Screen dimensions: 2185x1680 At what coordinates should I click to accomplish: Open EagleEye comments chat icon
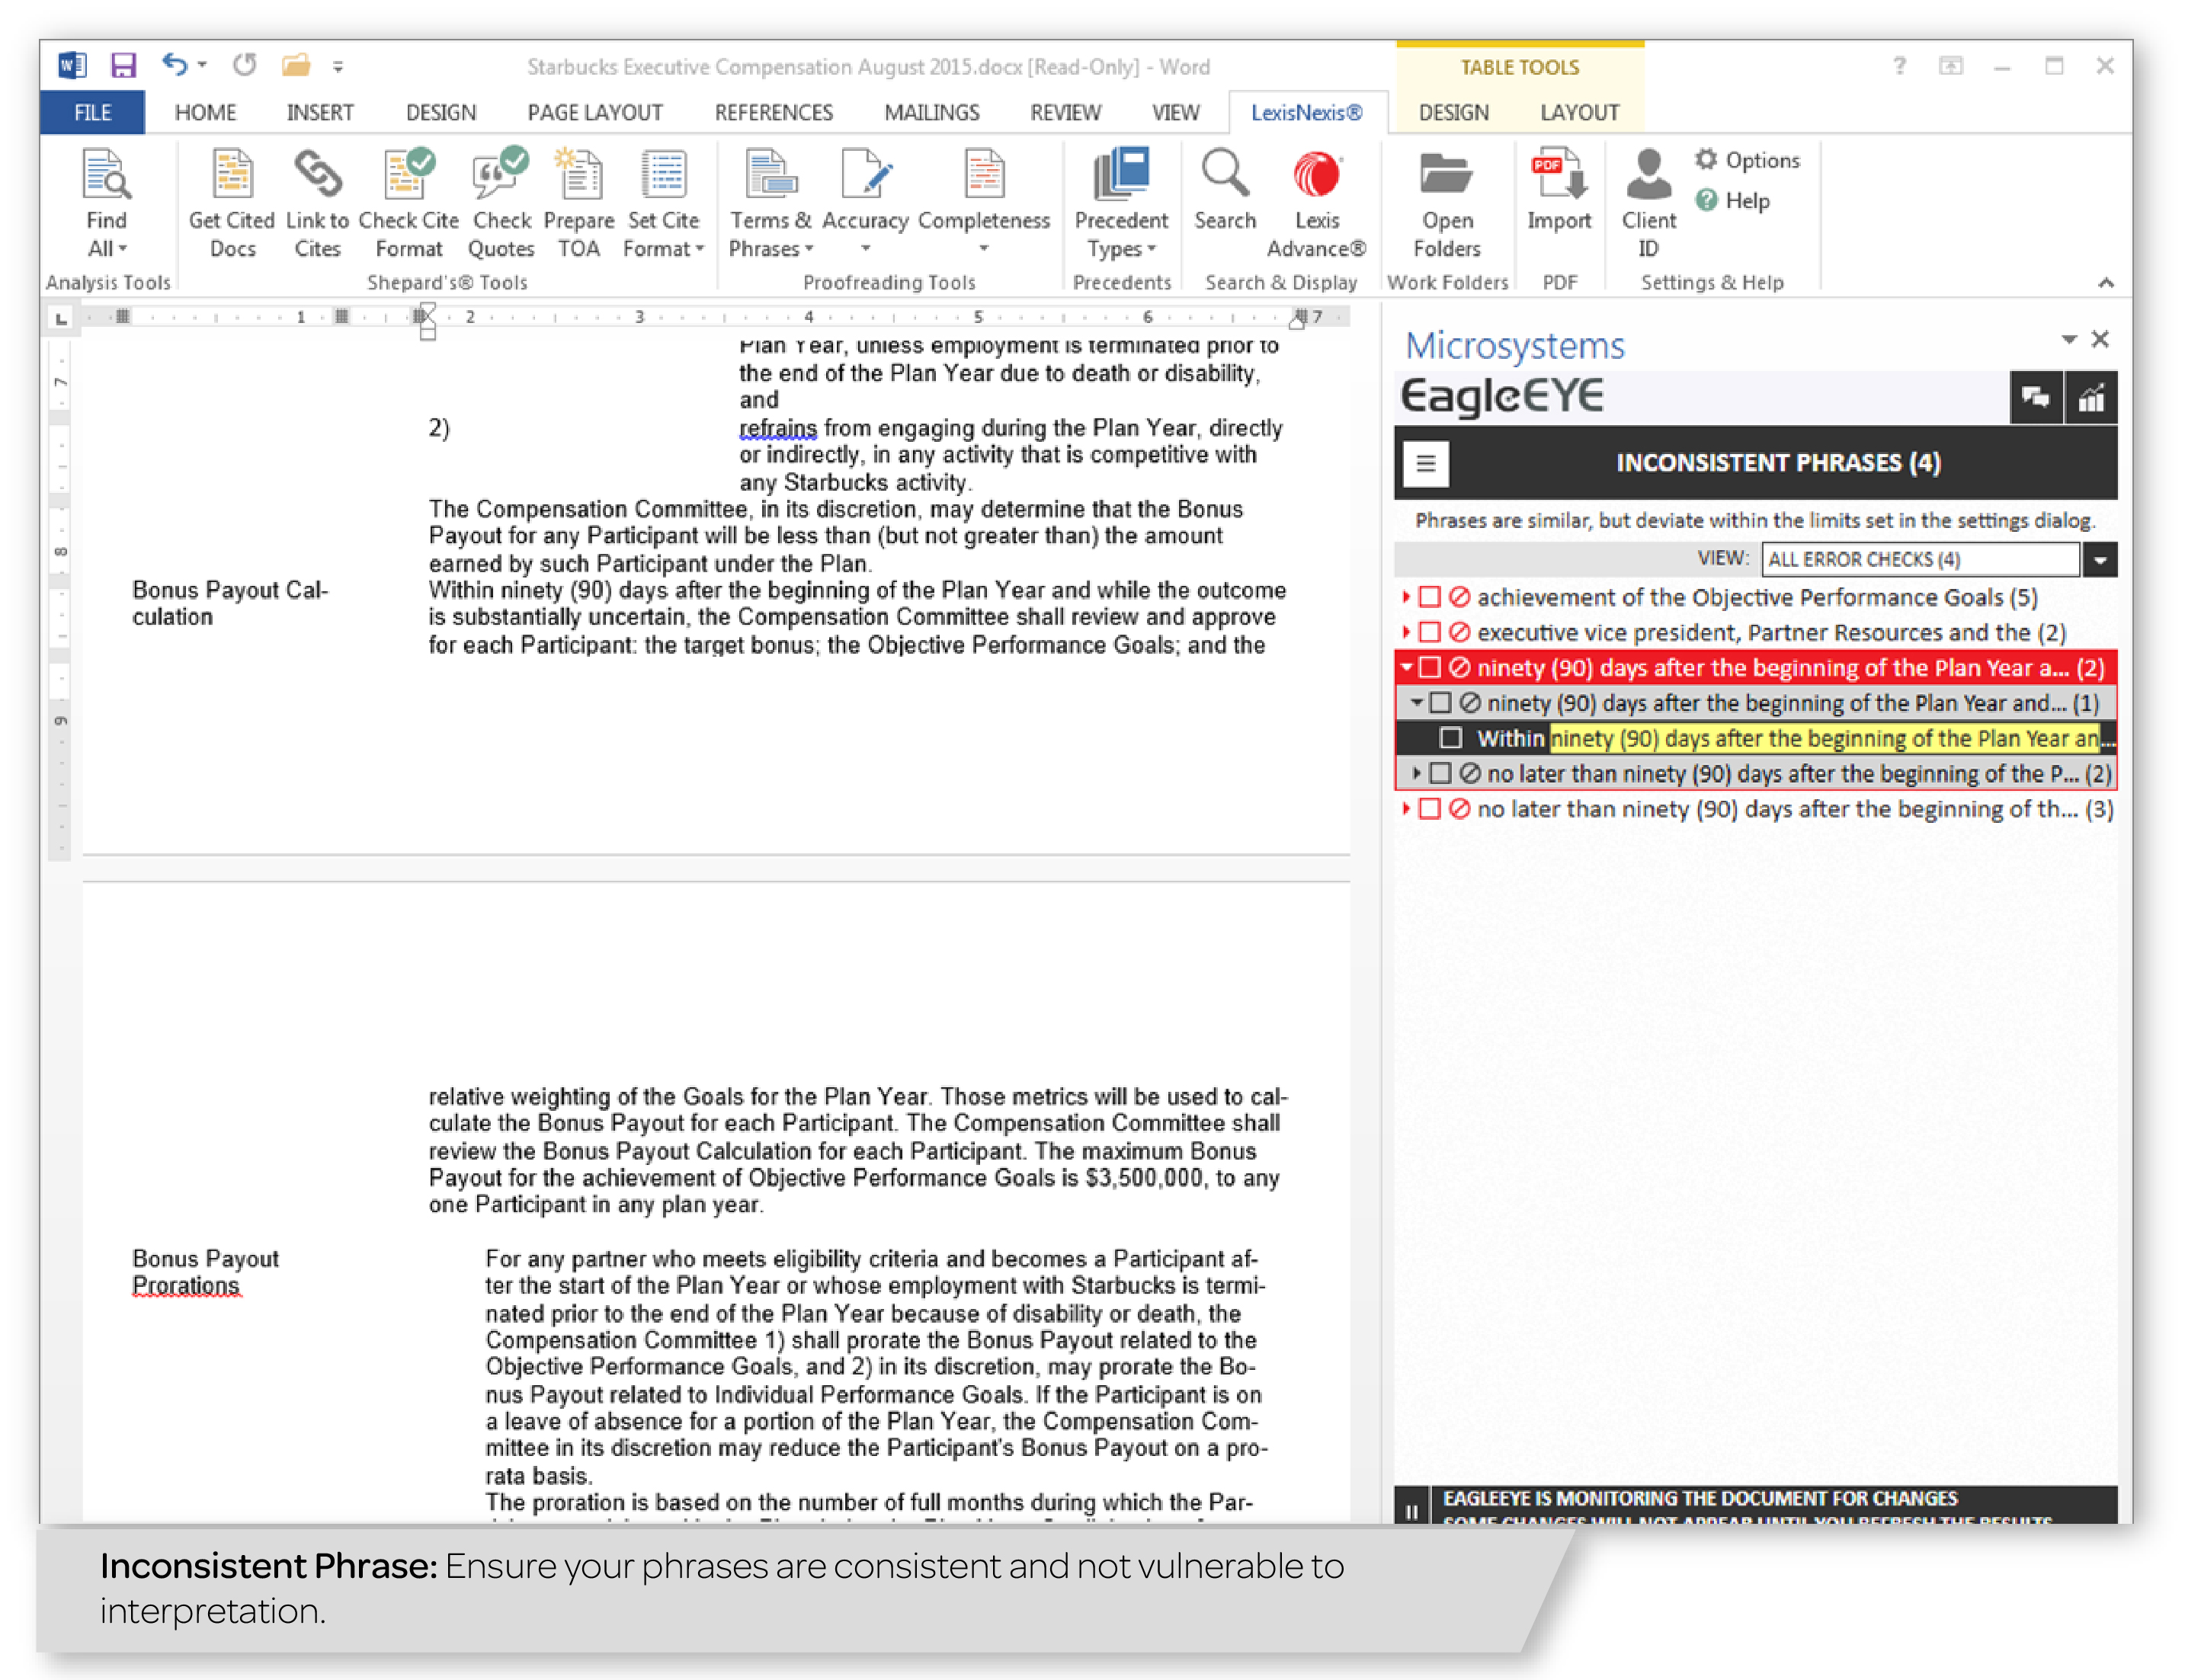coord(2035,398)
